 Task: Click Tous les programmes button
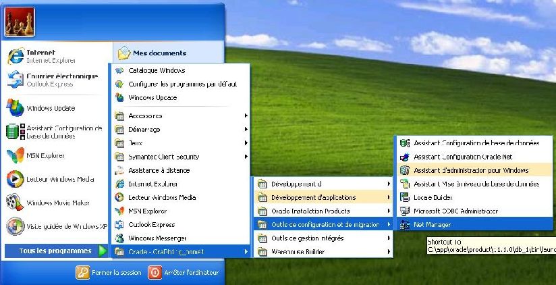tap(56, 251)
